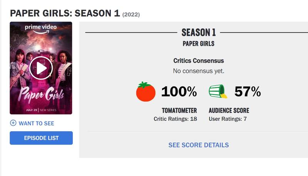Click the SEASON 1 panel heading

198,32
